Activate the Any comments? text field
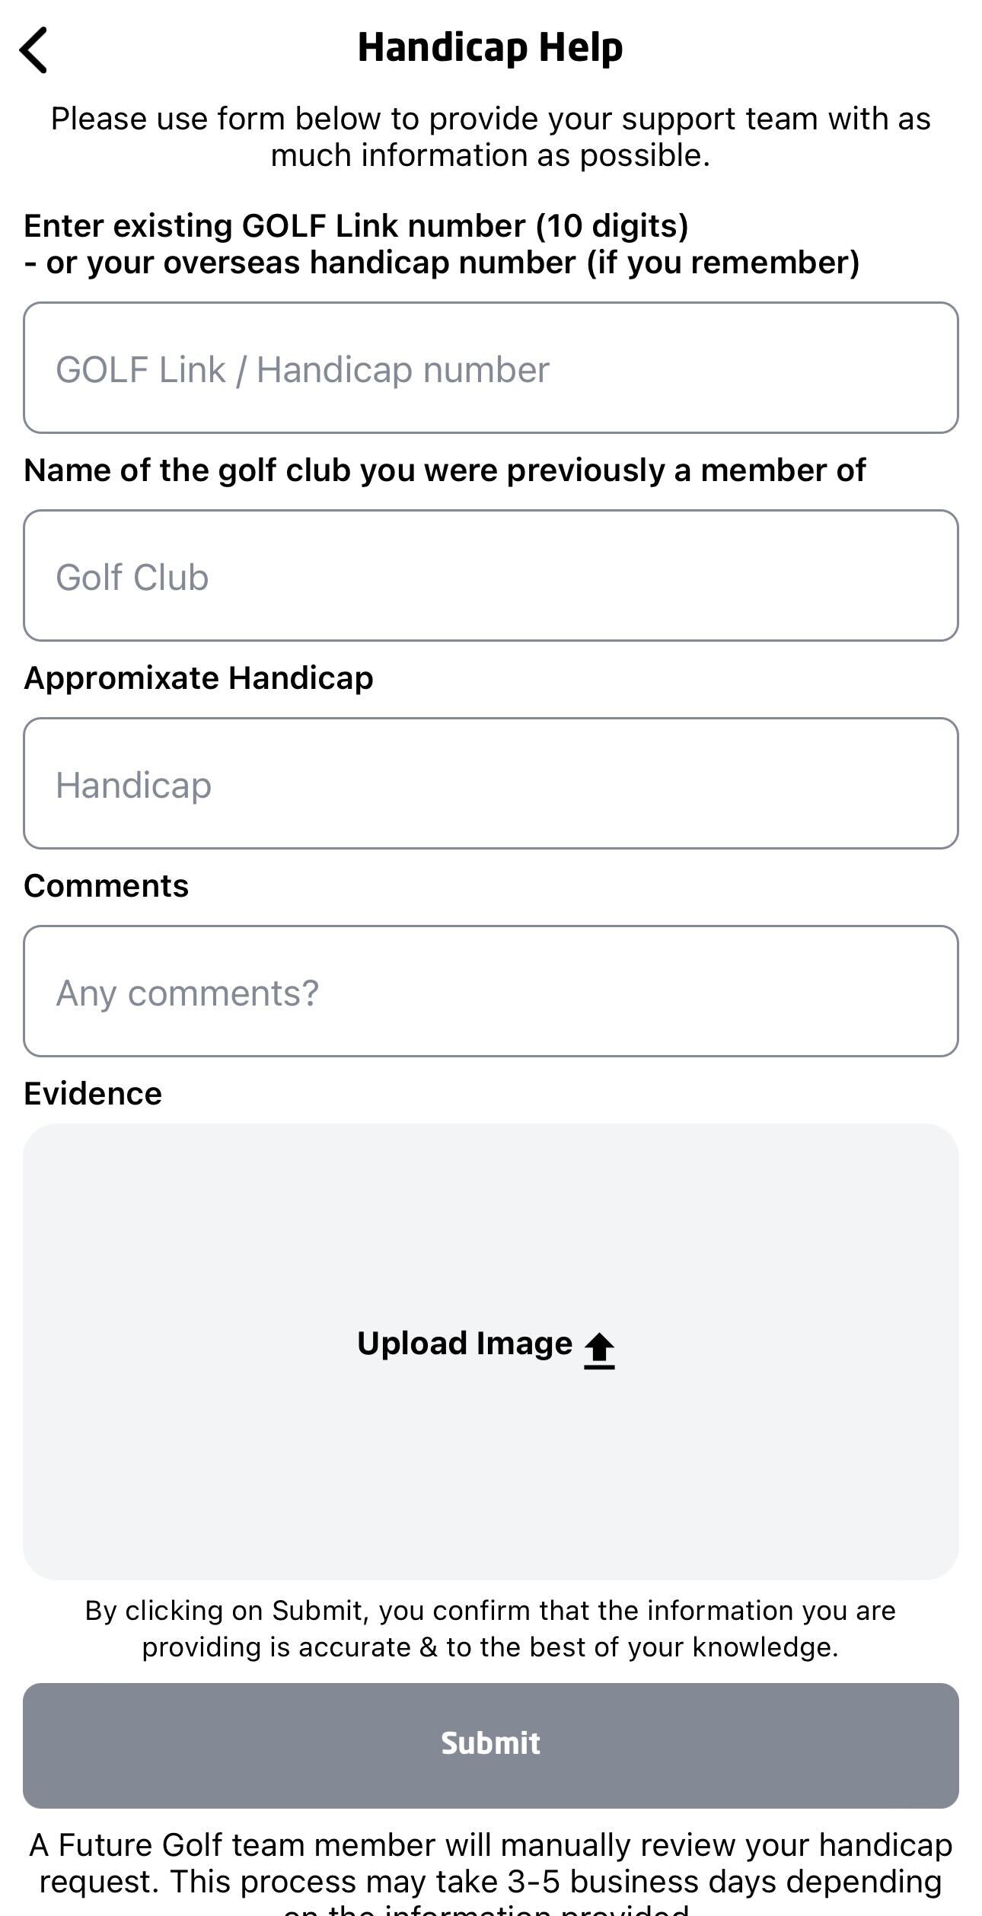 coord(491,991)
